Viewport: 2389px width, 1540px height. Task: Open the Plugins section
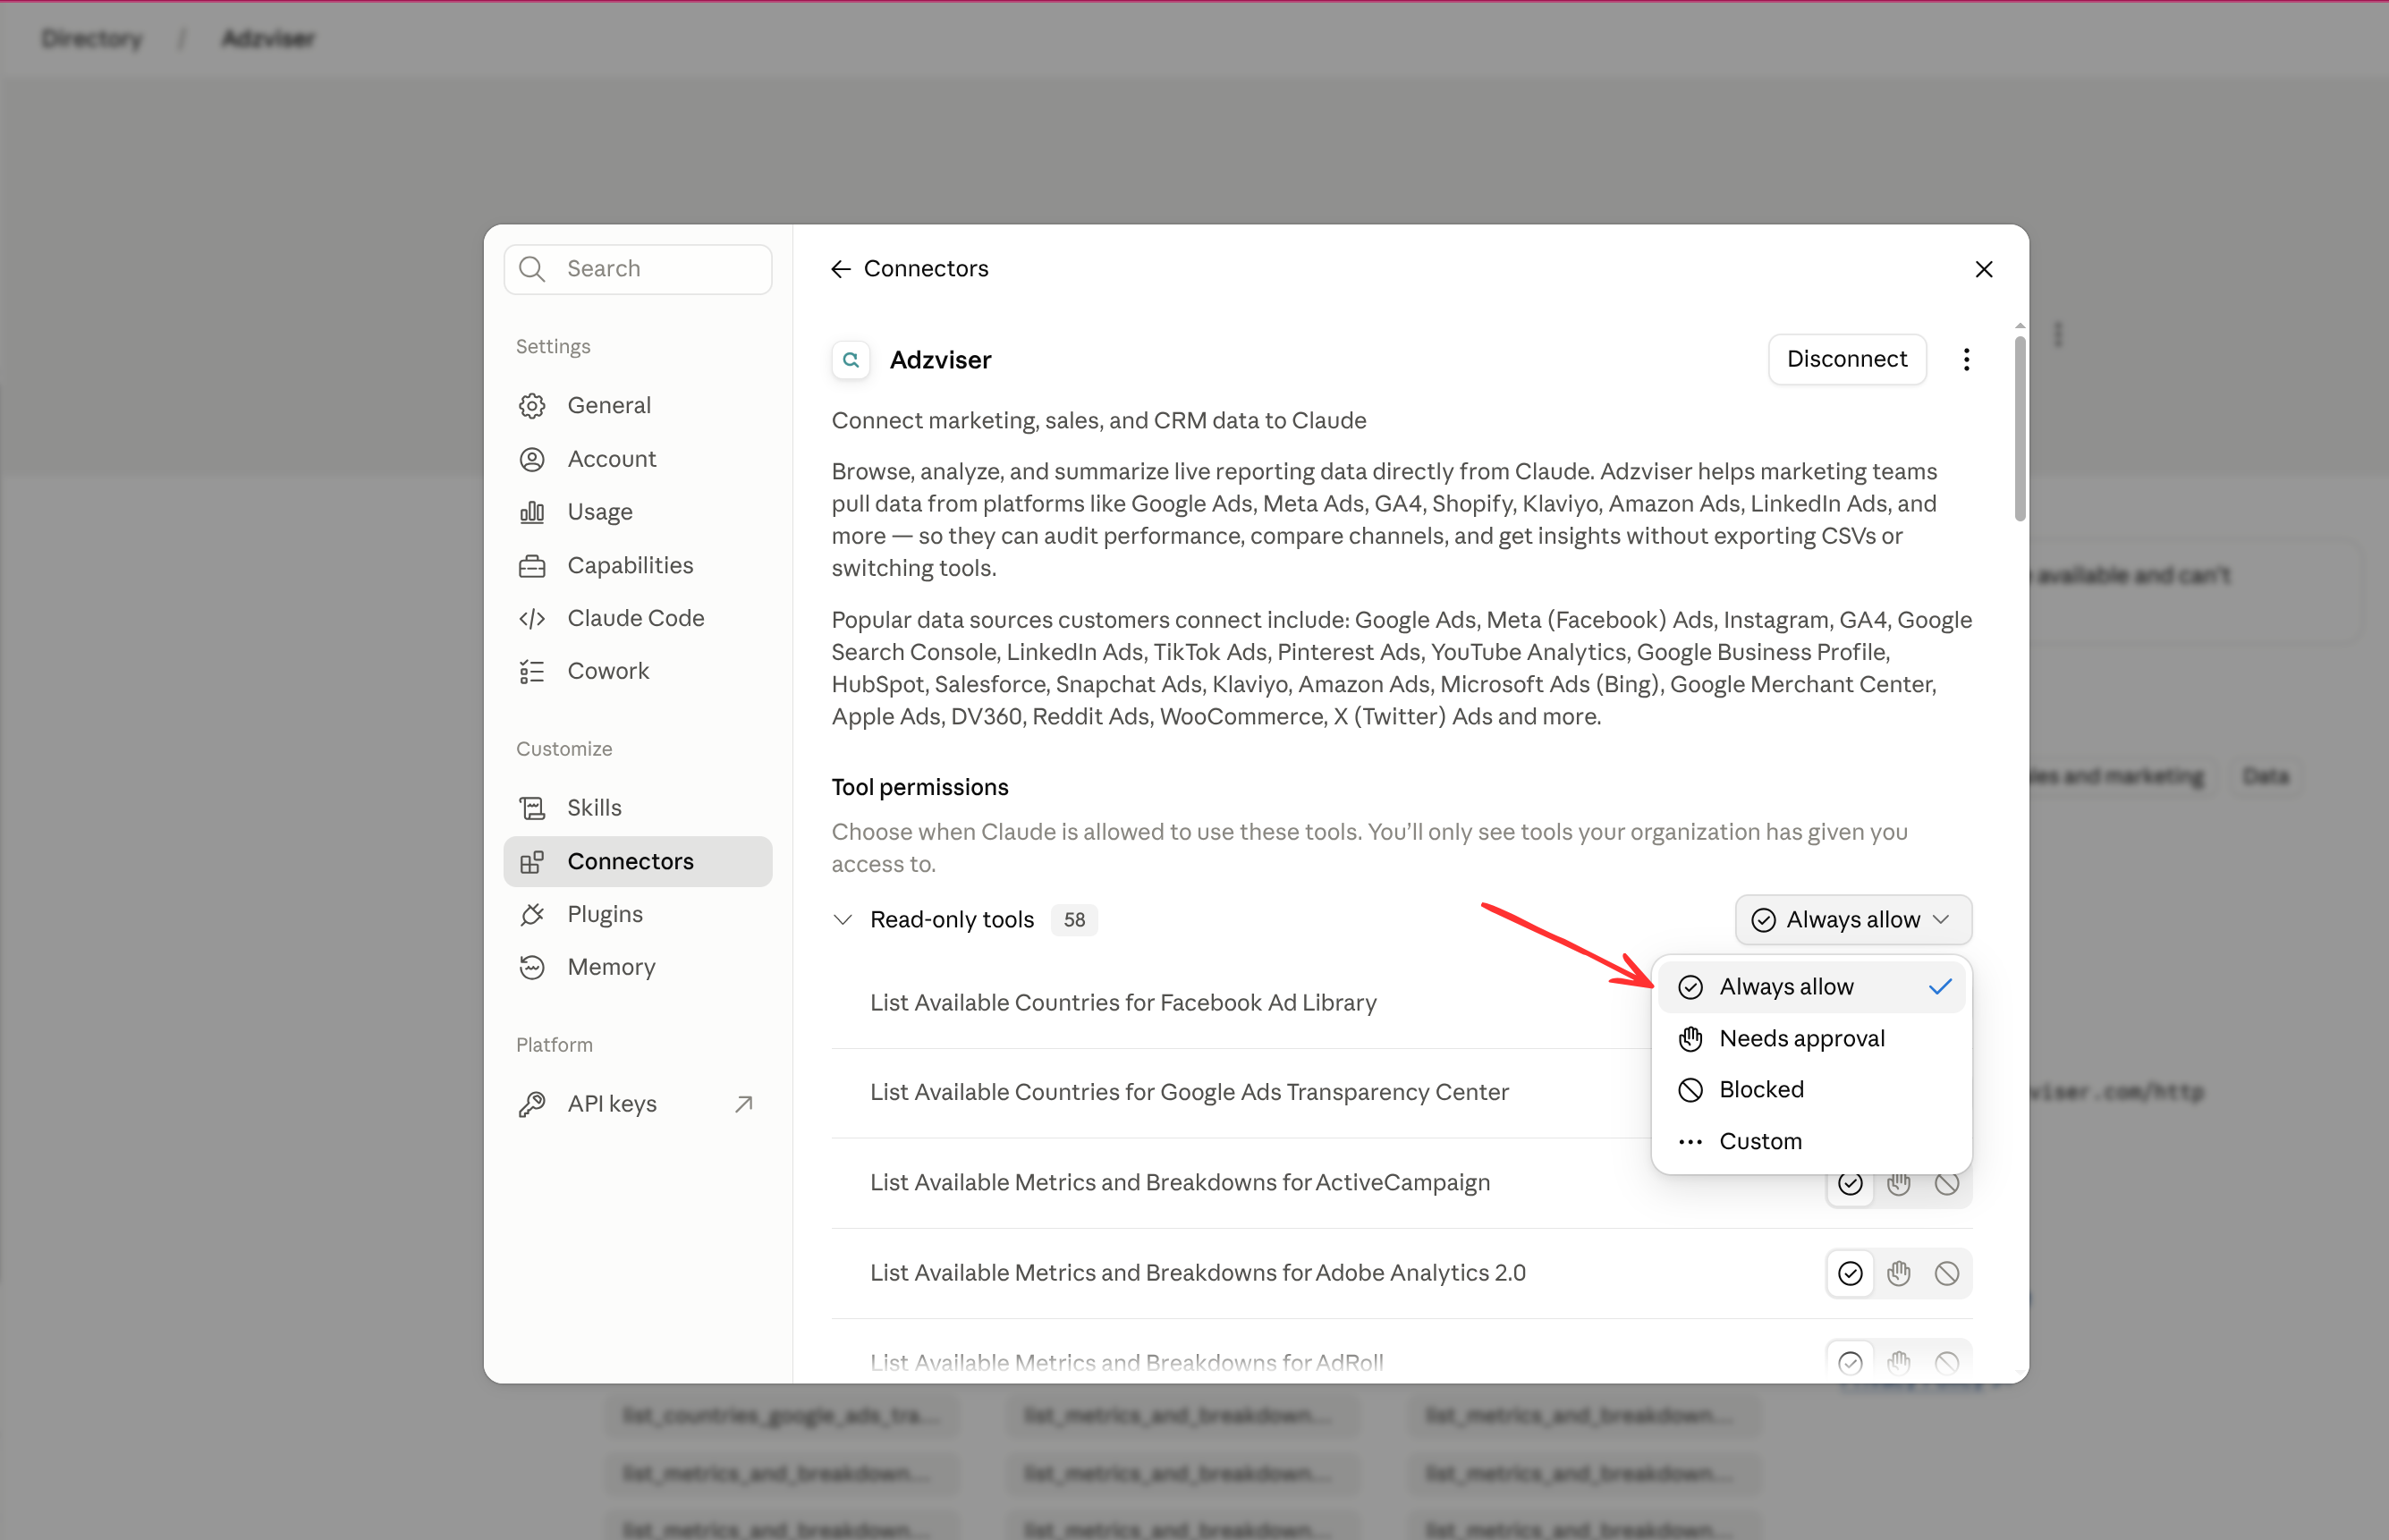[638, 915]
